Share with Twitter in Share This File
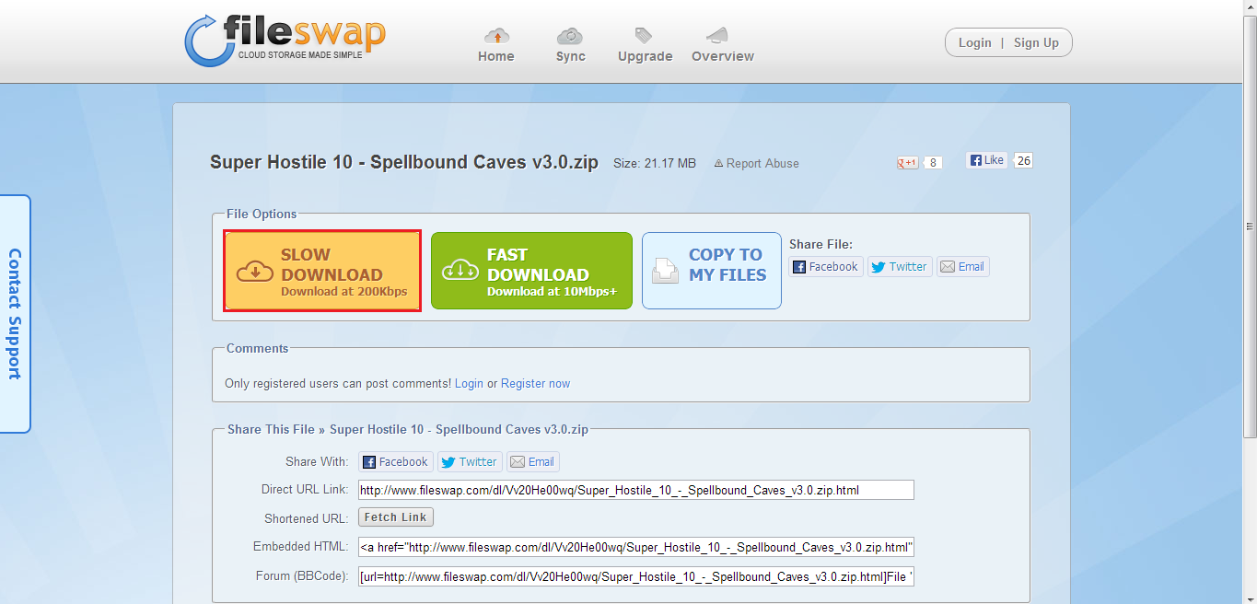This screenshot has width=1257, height=604. pyautogui.click(x=470, y=462)
